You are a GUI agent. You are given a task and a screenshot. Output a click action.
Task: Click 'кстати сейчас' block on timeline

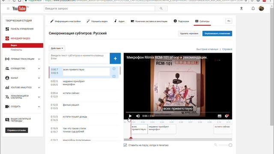point(223,129)
